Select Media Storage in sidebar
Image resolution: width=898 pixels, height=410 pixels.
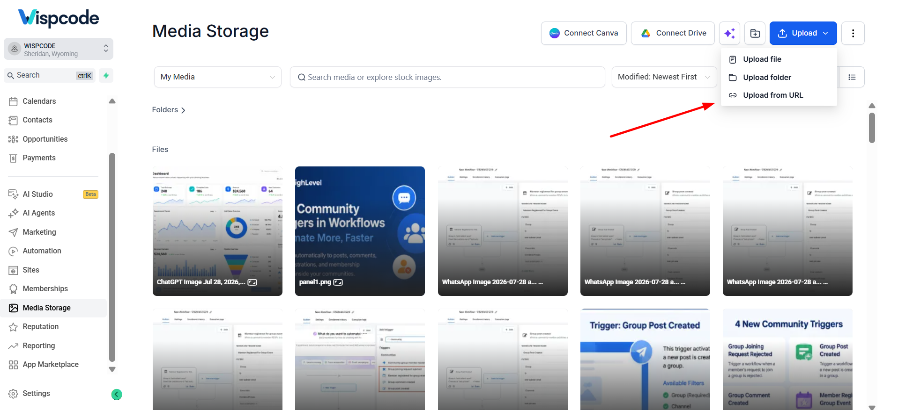53,308
